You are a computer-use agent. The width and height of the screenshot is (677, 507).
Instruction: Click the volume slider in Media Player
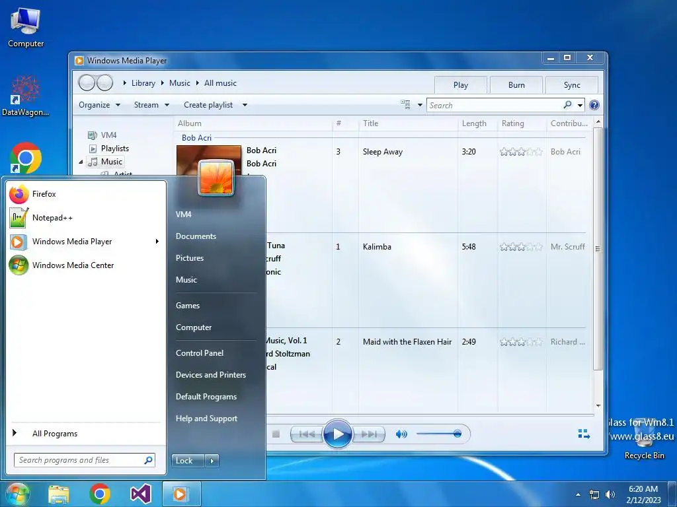point(439,434)
